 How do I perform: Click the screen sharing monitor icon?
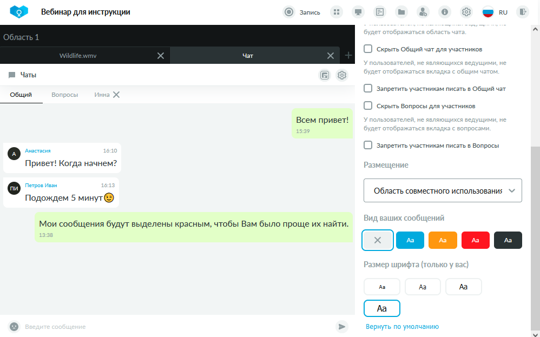(358, 12)
